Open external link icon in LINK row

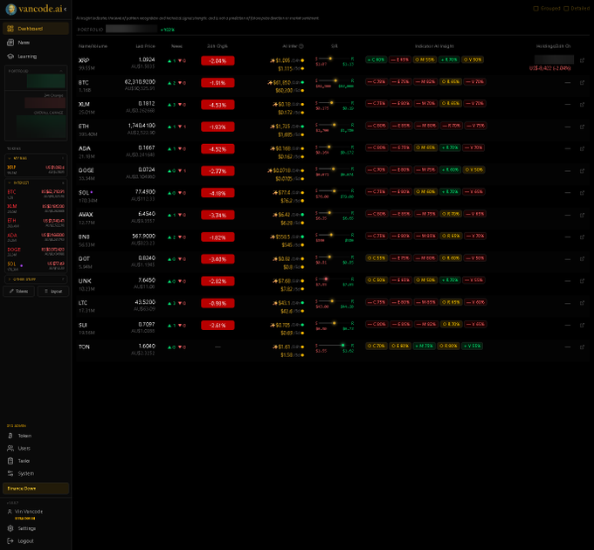582,281
